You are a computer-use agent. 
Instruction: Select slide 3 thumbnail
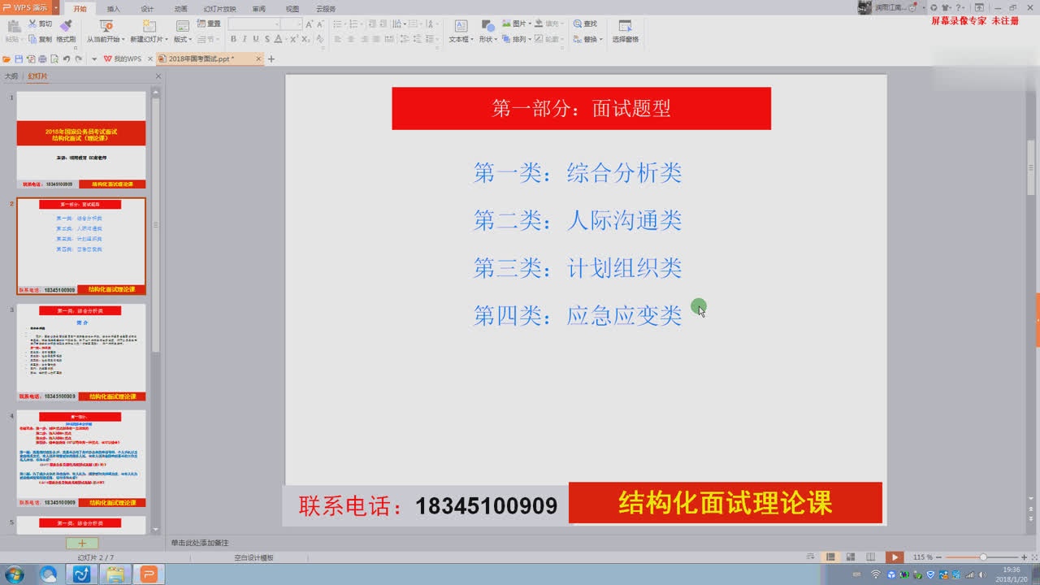[x=81, y=352]
